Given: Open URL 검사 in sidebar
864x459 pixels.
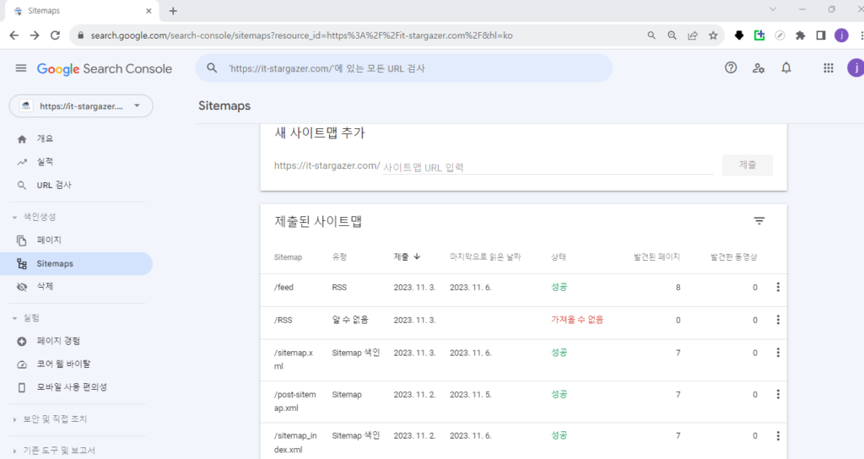Looking at the screenshot, I should tap(77, 185).
